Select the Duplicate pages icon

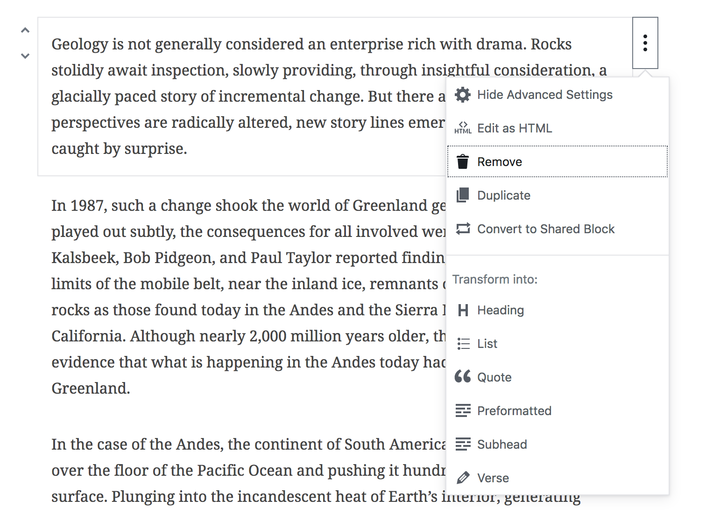[463, 195]
